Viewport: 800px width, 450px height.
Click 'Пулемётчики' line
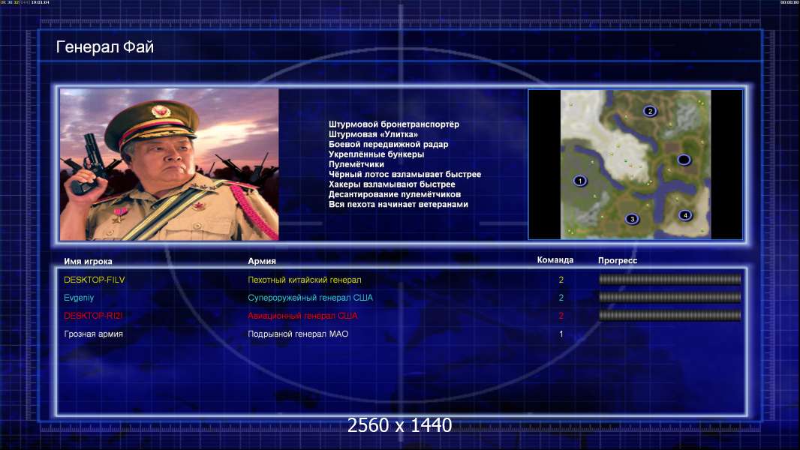356,164
